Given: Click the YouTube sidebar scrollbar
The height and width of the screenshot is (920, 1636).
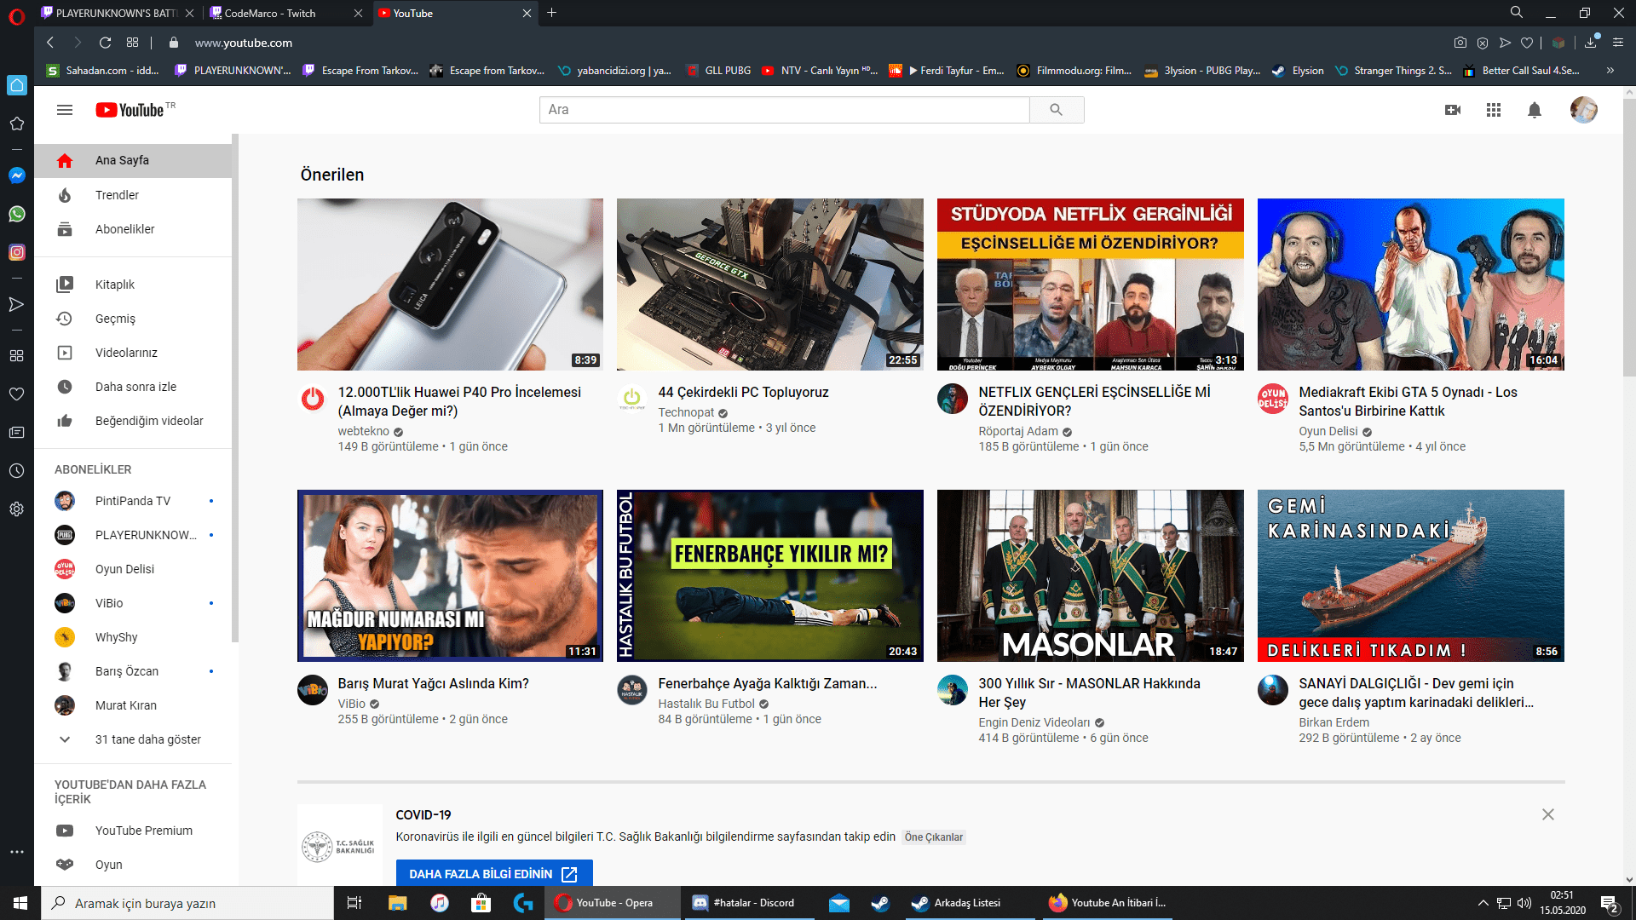Looking at the screenshot, I should pos(235,388).
